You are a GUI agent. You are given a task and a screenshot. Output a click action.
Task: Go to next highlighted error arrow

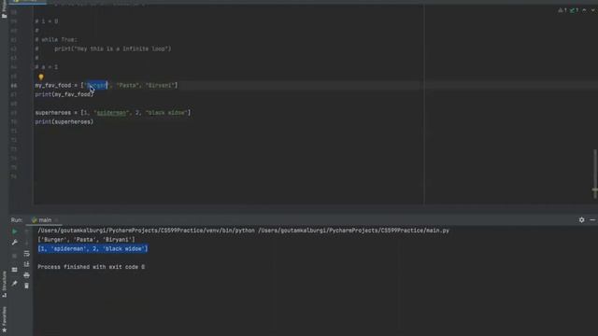coord(593,10)
